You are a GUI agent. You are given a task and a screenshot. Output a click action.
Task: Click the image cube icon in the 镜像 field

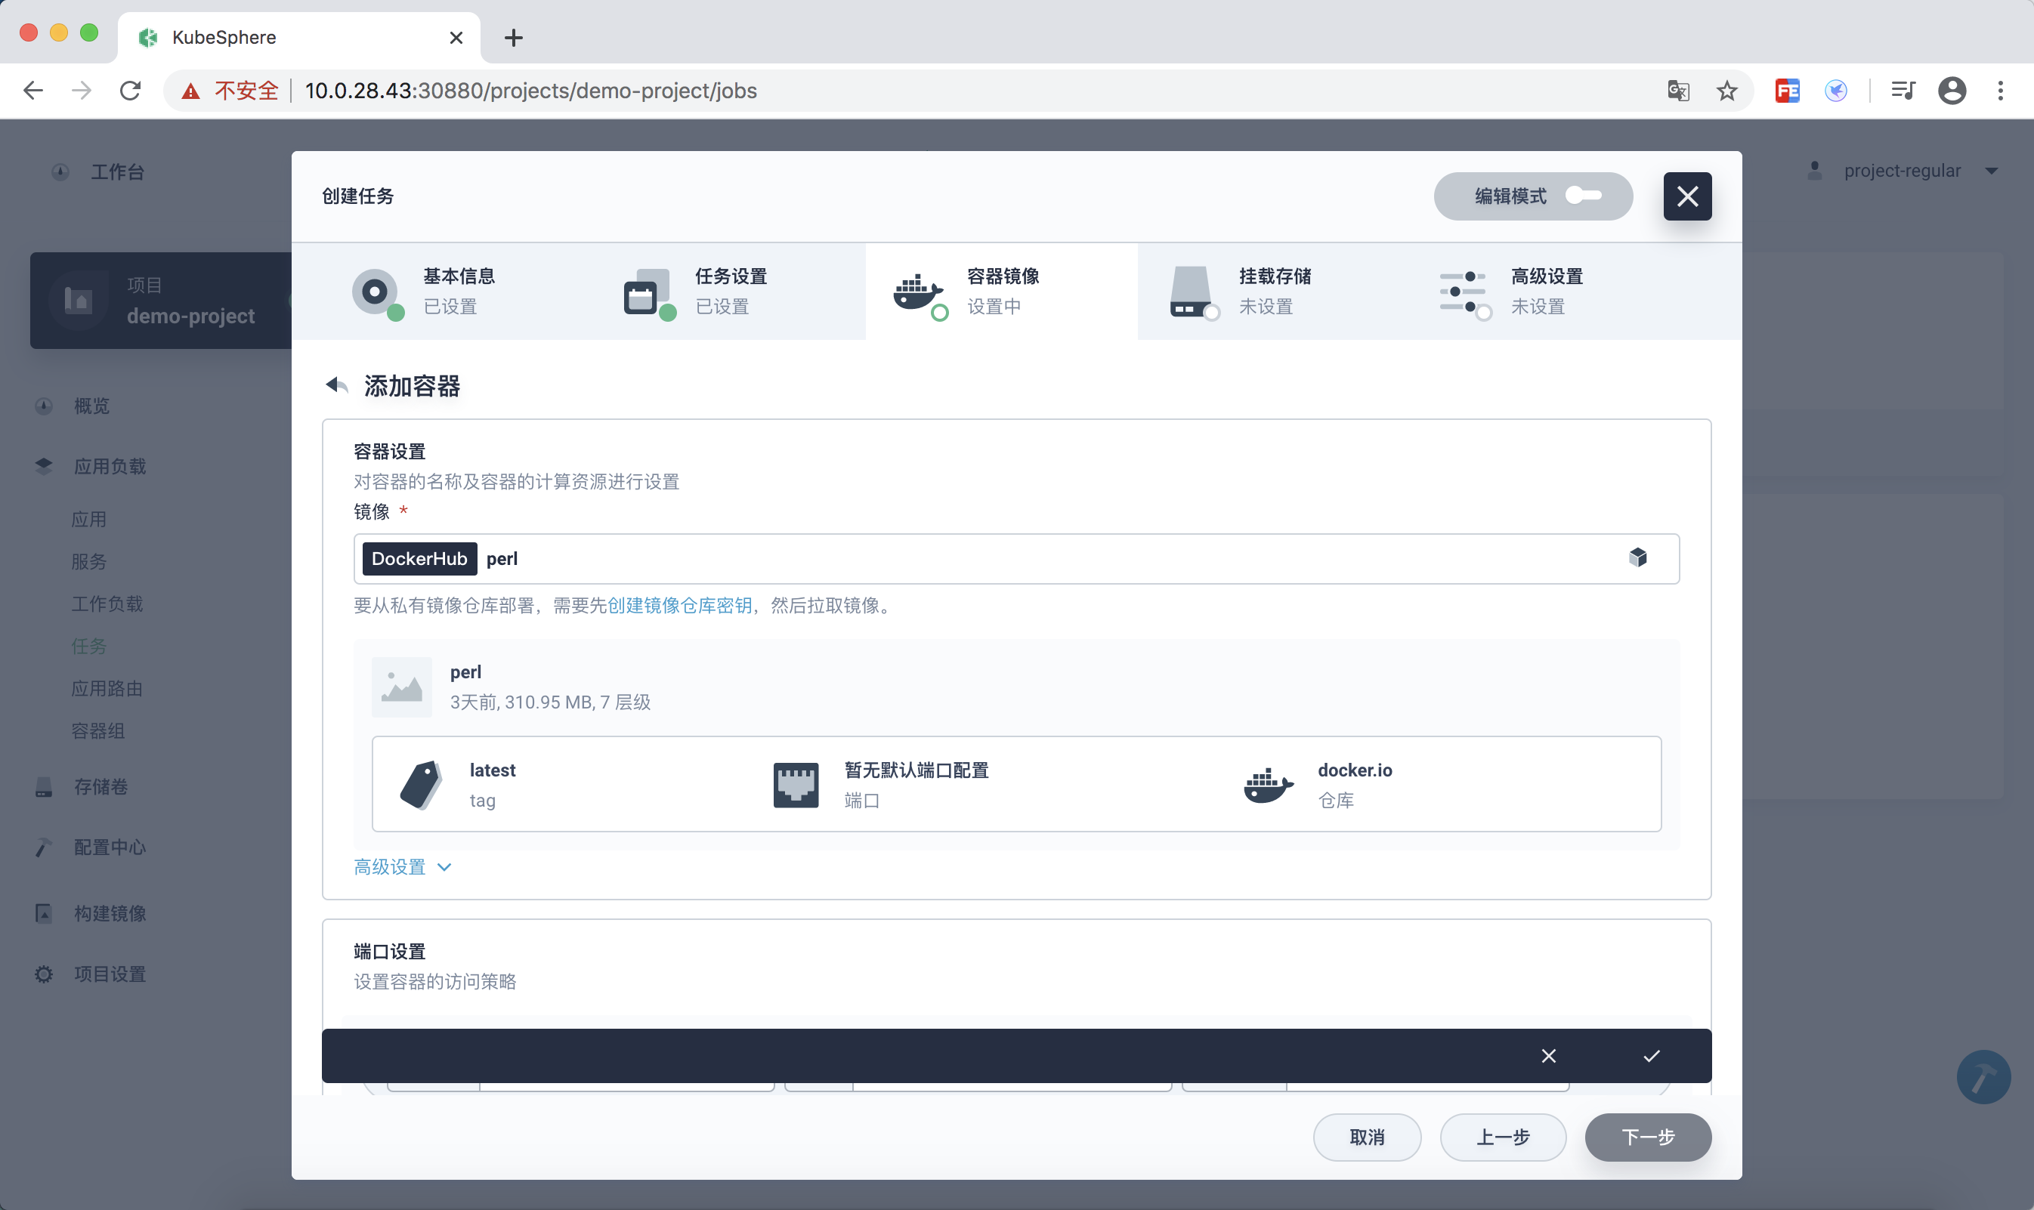pos(1637,557)
